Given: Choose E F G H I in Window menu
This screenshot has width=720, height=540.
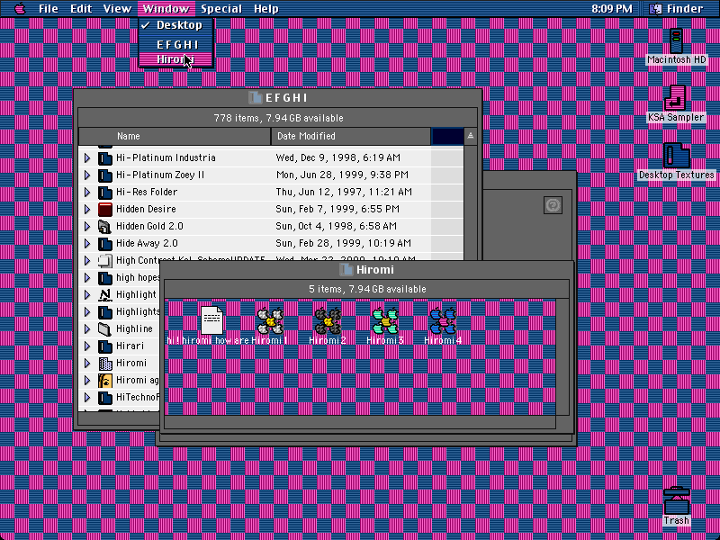Looking at the screenshot, I should pos(175,44).
